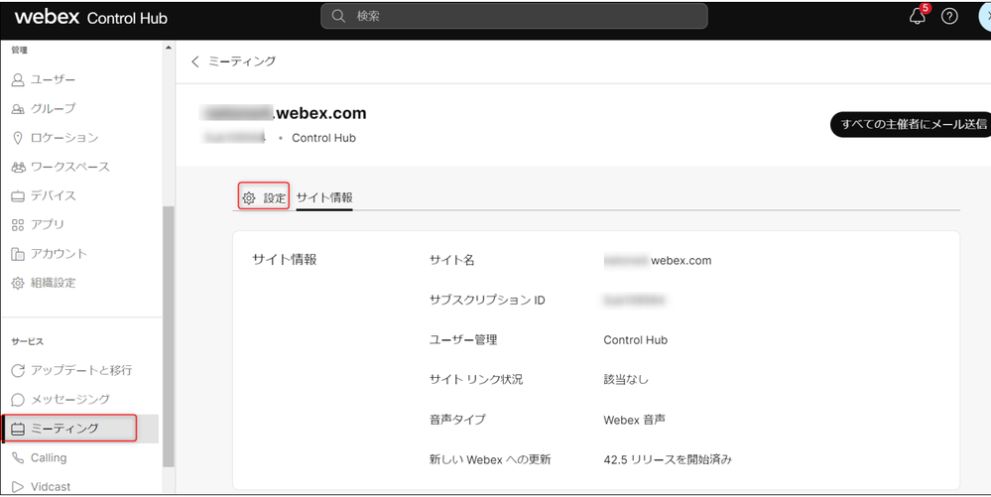The height and width of the screenshot is (497, 991).
Task: Open Vidcast in the sidebar
Action: 51,487
